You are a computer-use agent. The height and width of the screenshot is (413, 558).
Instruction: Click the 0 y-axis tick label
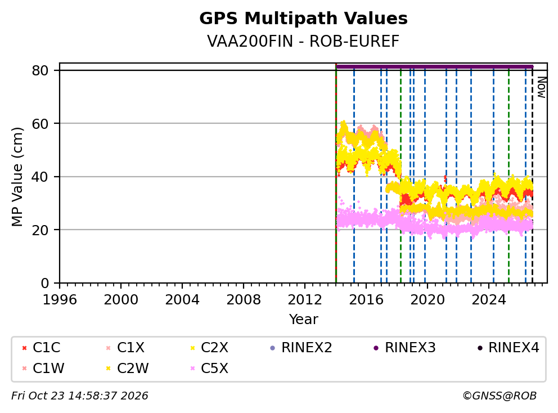[x=45, y=283]
